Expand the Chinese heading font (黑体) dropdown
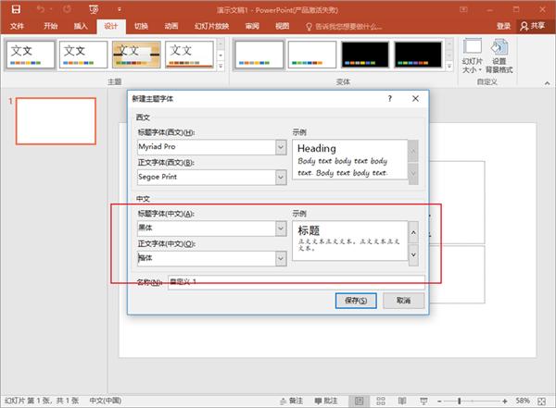Screen dimensions: 556x408 pos(281,229)
